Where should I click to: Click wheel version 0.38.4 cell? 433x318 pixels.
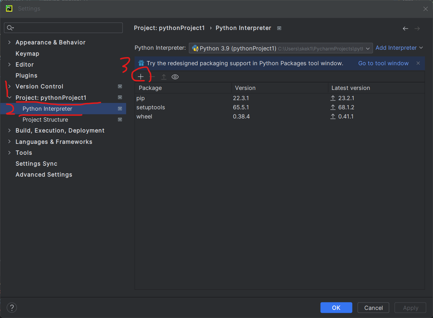click(x=241, y=116)
